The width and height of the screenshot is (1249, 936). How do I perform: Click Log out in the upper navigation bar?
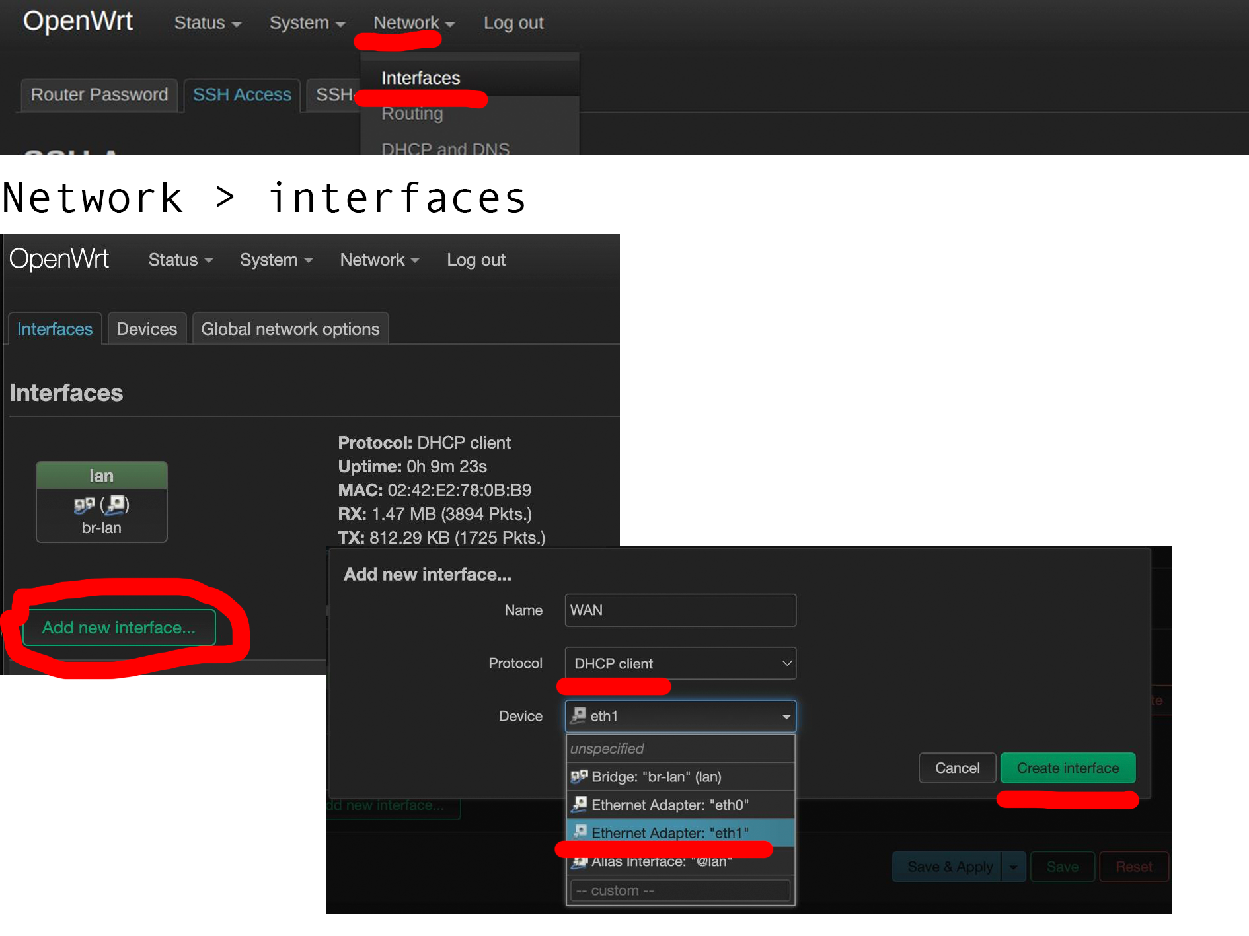(x=513, y=23)
